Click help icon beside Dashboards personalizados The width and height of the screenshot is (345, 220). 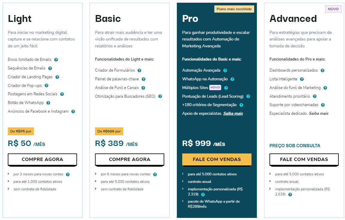point(322,70)
